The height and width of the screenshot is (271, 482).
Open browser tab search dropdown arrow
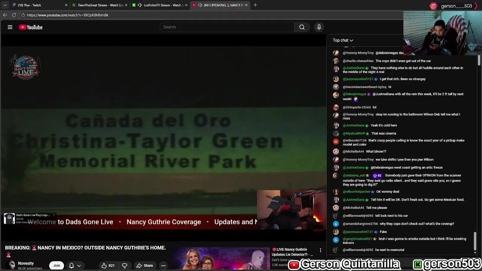pos(5,5)
